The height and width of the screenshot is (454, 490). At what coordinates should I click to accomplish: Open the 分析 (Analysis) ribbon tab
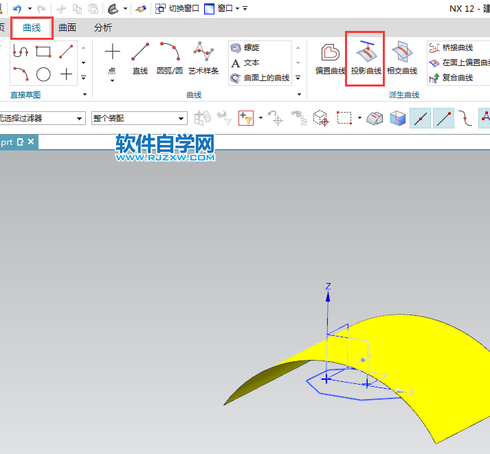(103, 27)
